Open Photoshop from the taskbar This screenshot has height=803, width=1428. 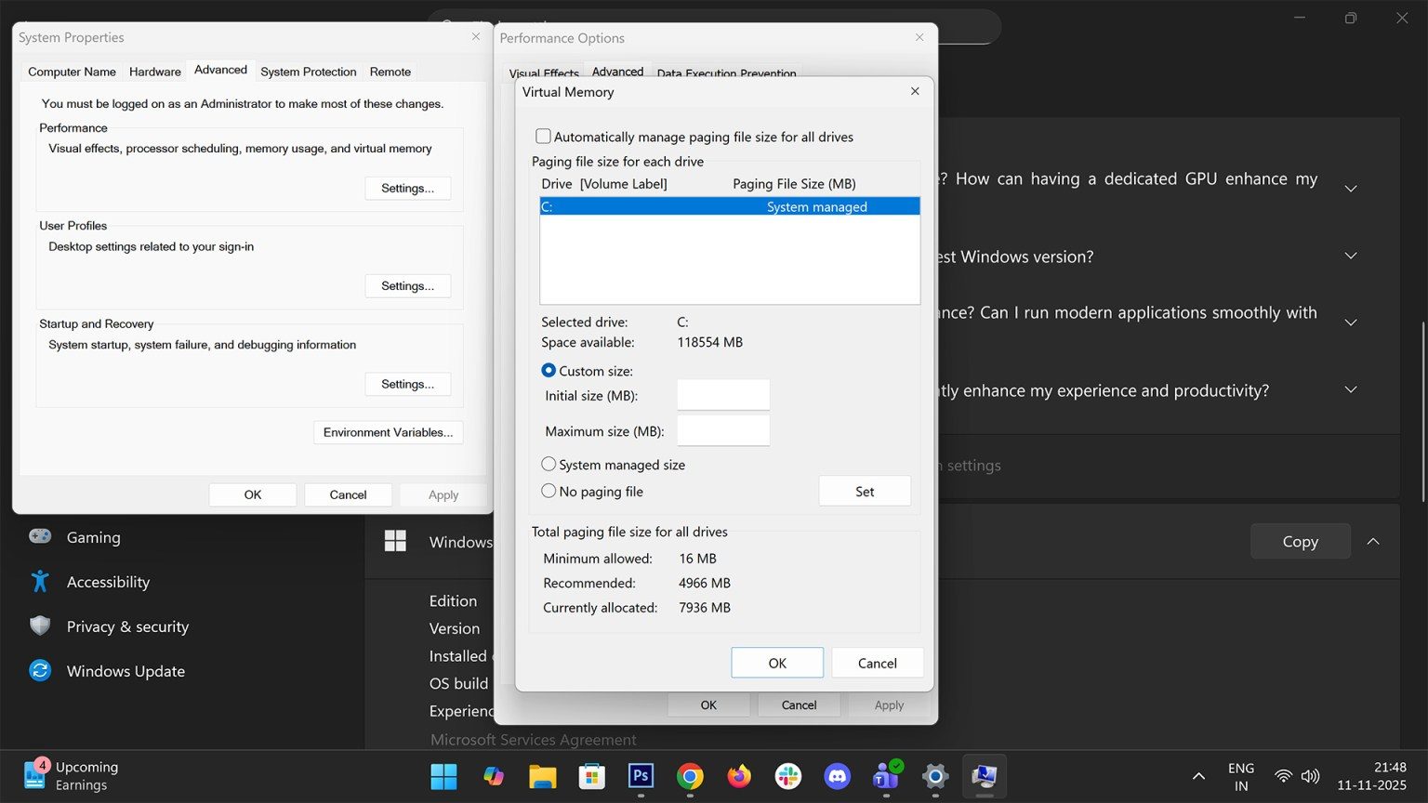click(x=641, y=776)
